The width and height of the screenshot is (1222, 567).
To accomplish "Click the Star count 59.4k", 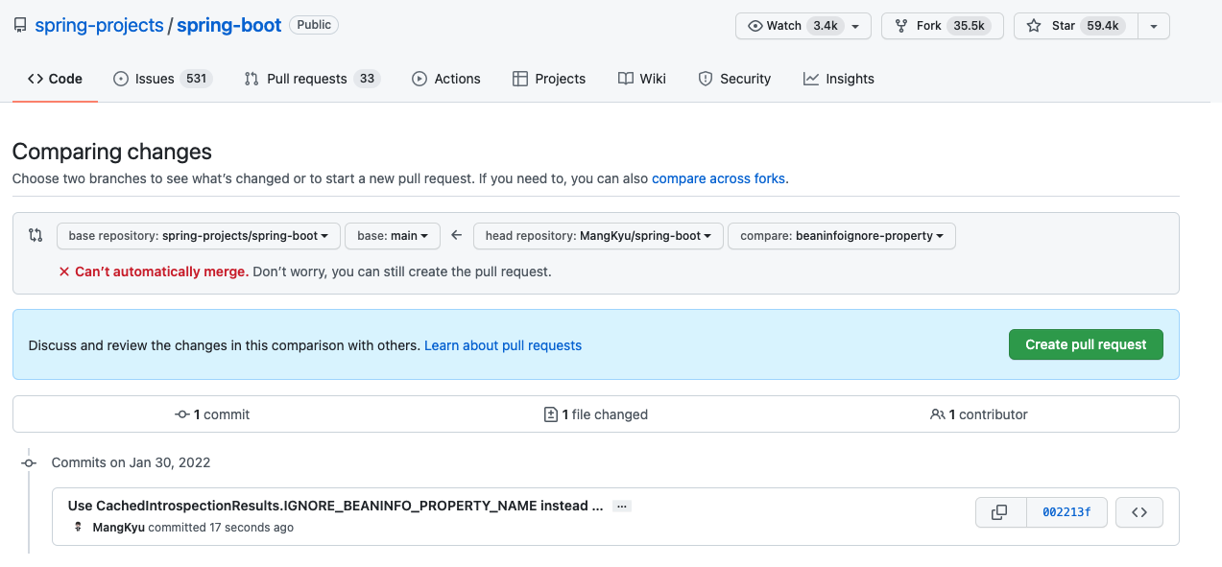I will tap(1103, 26).
